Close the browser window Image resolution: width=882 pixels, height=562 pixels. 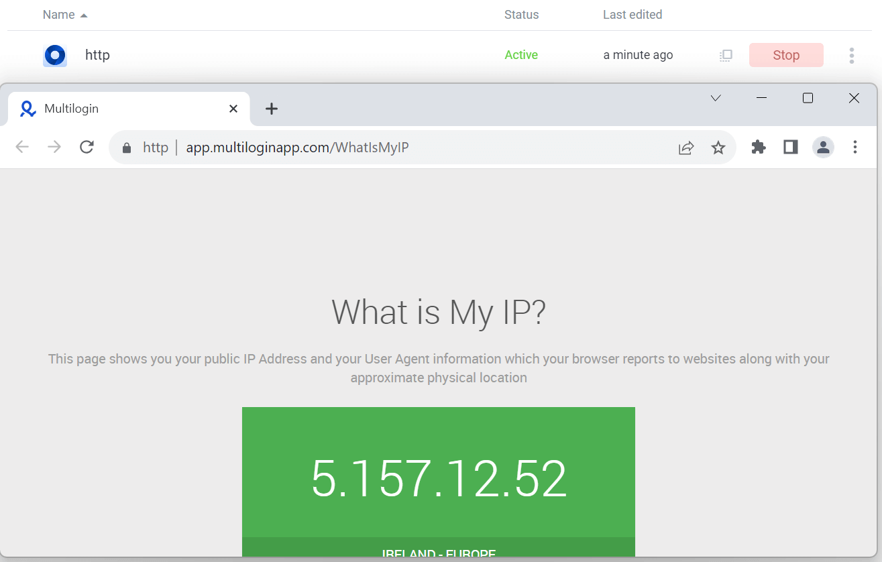pos(854,98)
